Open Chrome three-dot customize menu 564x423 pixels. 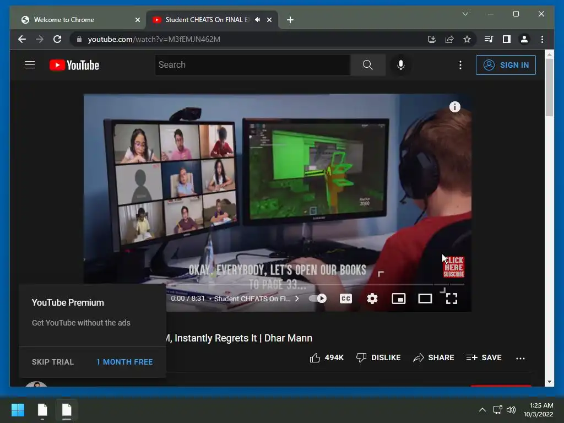tap(542, 39)
